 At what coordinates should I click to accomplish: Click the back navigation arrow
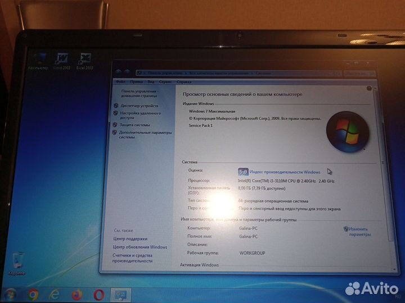(119, 72)
